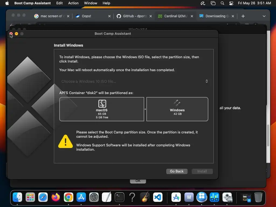Click the scribble menu bar icon

203,3
